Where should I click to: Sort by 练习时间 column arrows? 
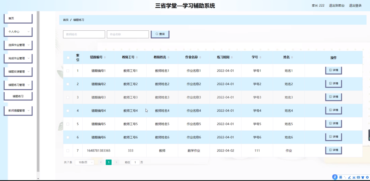click(232, 58)
